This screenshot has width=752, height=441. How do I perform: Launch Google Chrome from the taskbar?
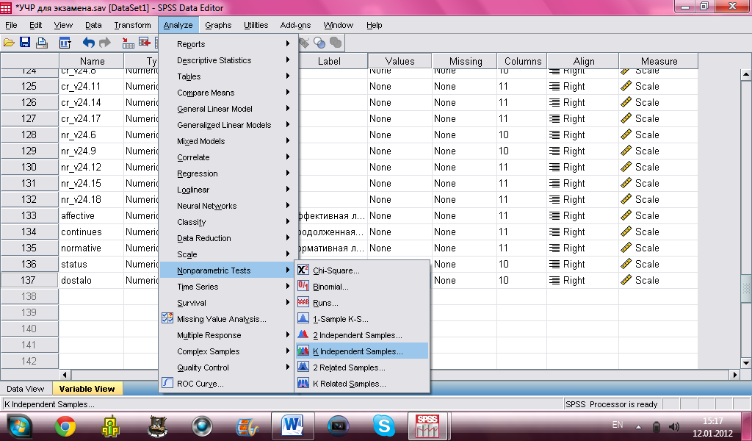[x=65, y=426]
